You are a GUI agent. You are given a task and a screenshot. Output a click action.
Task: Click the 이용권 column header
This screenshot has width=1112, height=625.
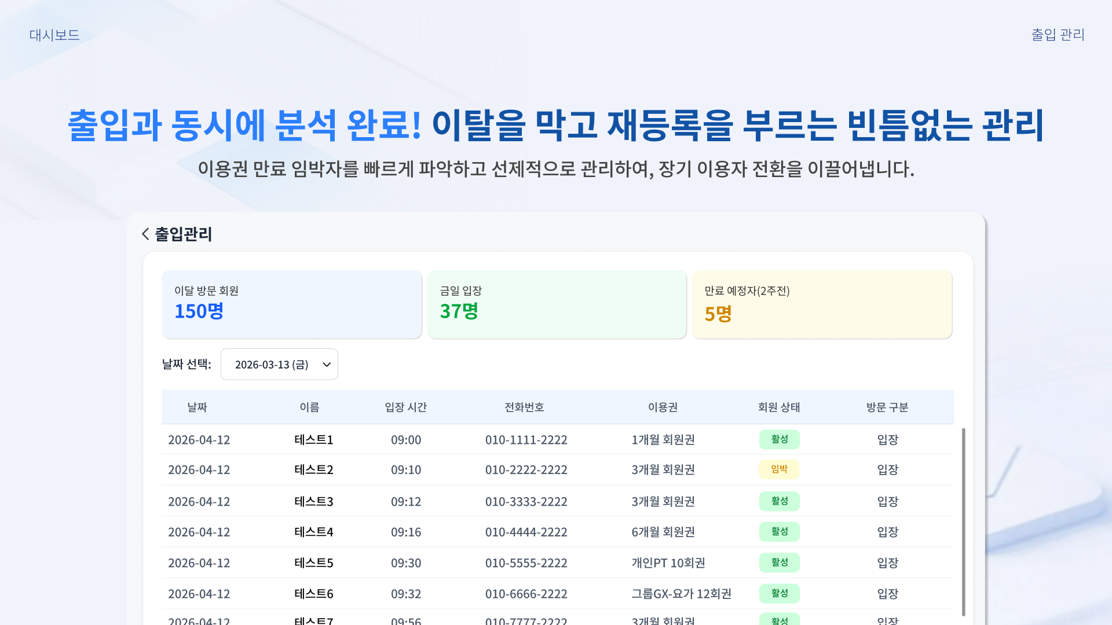663,407
